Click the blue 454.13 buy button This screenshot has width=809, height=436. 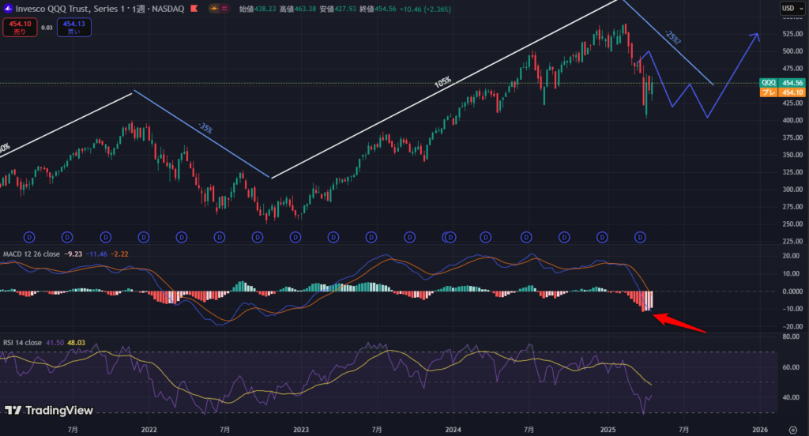coord(74,28)
